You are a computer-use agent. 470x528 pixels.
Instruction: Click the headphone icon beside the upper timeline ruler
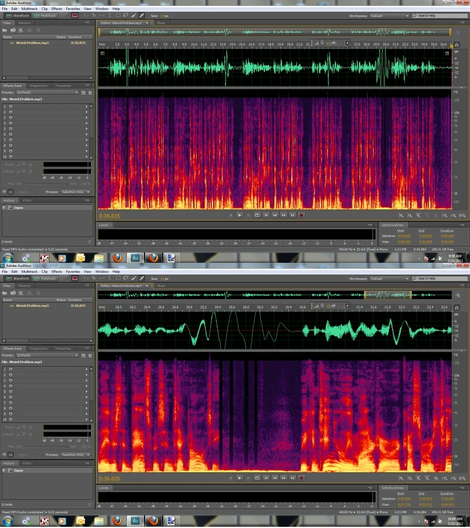click(457, 45)
